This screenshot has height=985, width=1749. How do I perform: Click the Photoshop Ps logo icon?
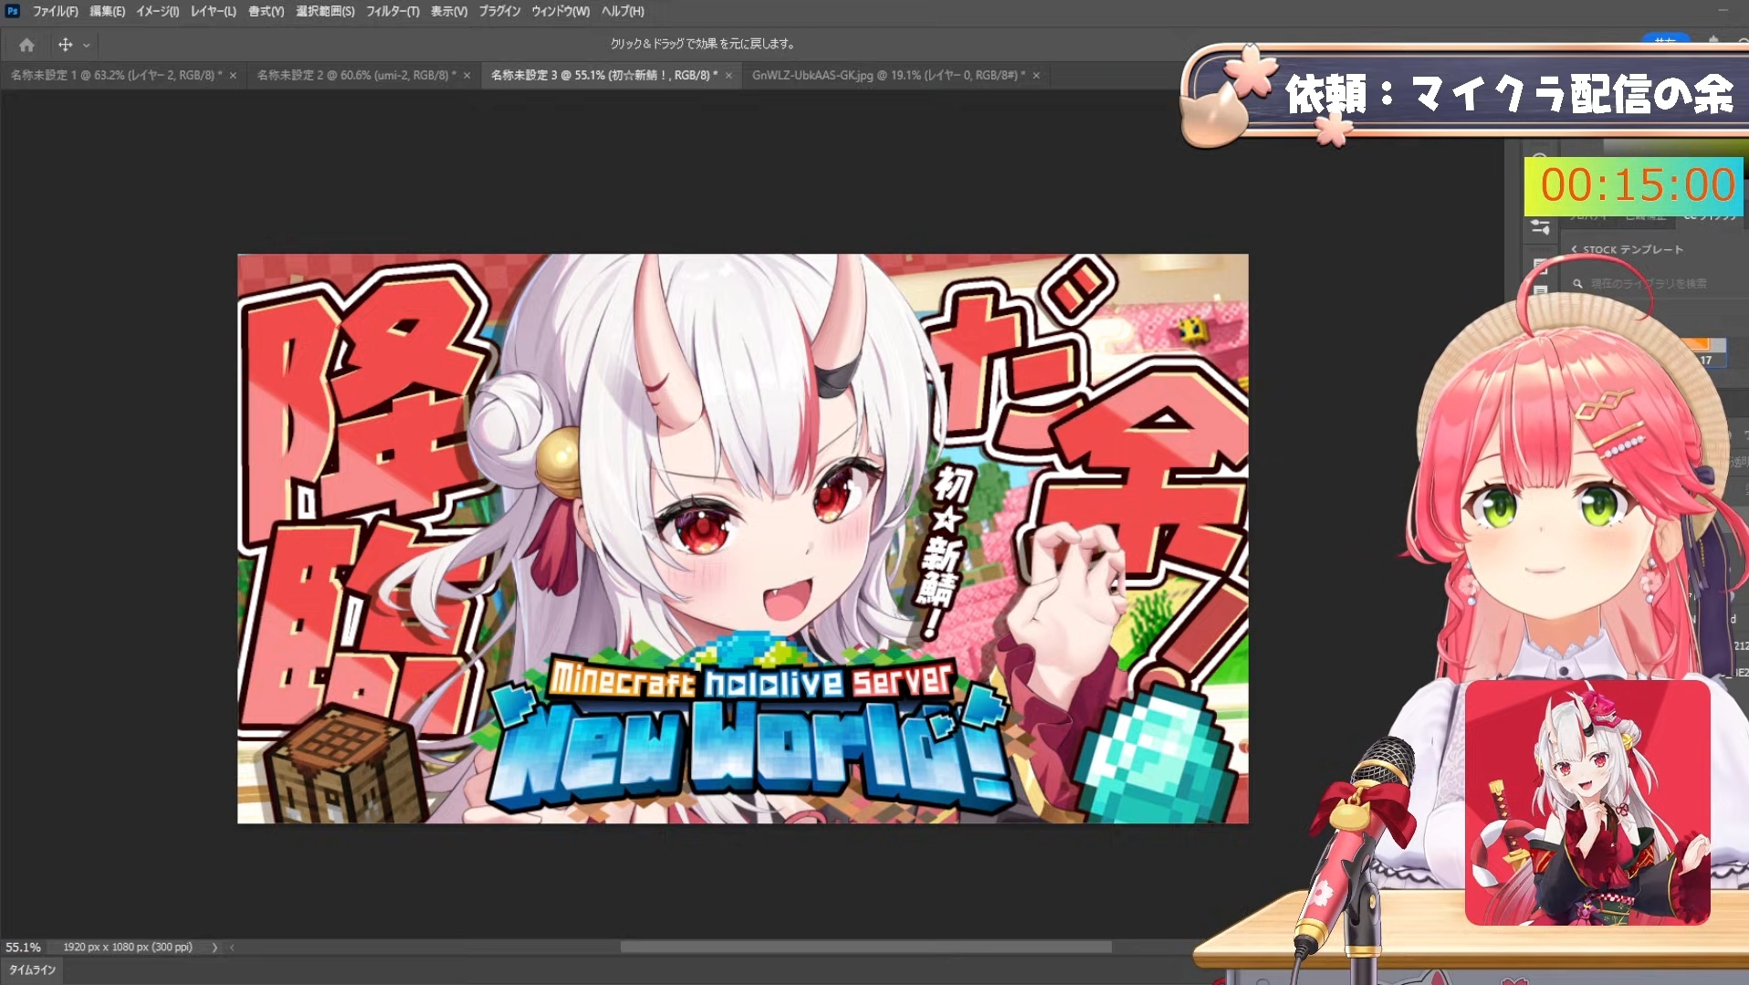tap(13, 11)
